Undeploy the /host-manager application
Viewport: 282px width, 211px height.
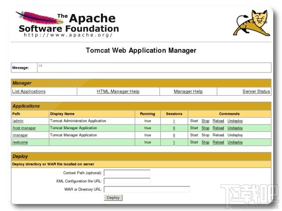(x=235, y=128)
